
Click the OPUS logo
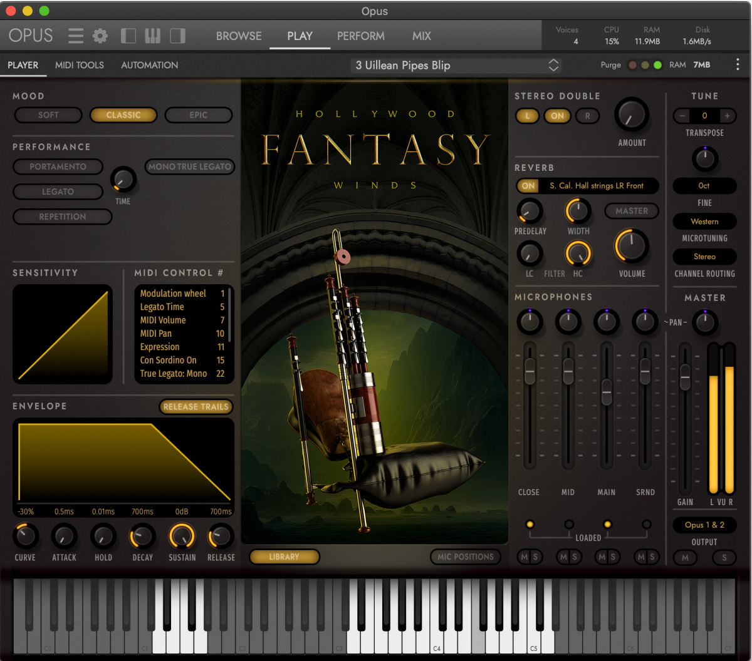coord(29,36)
